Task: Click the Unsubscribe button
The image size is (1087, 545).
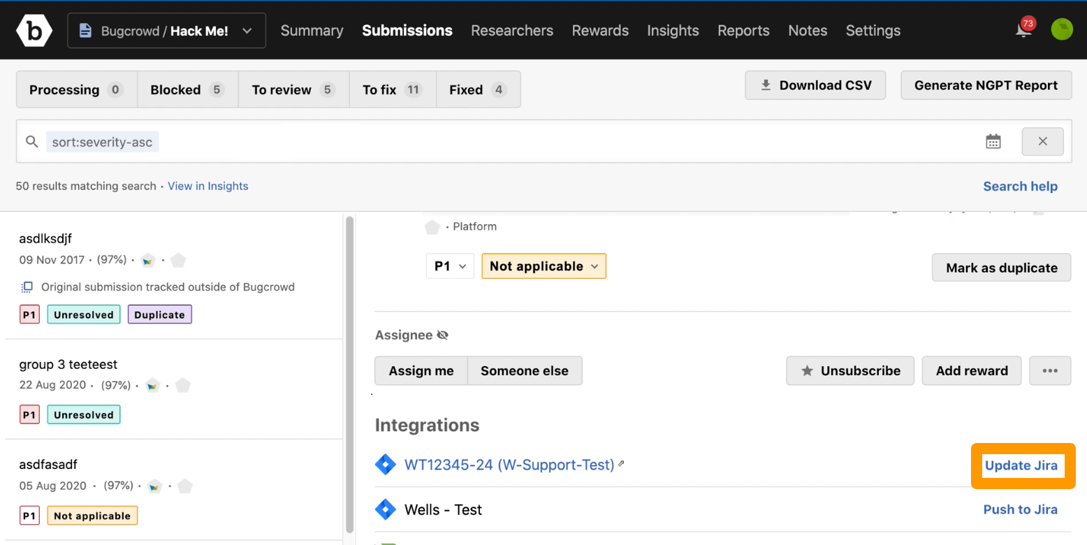Action: pyautogui.click(x=850, y=371)
